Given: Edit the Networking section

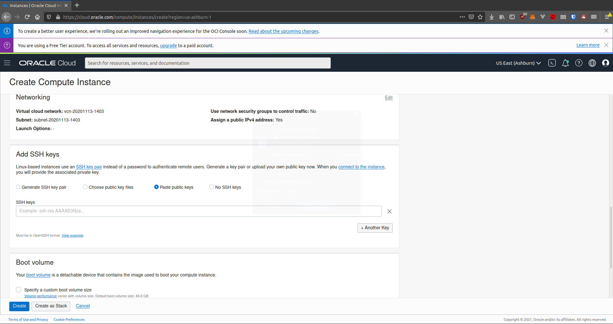Looking at the screenshot, I should pyautogui.click(x=389, y=98).
